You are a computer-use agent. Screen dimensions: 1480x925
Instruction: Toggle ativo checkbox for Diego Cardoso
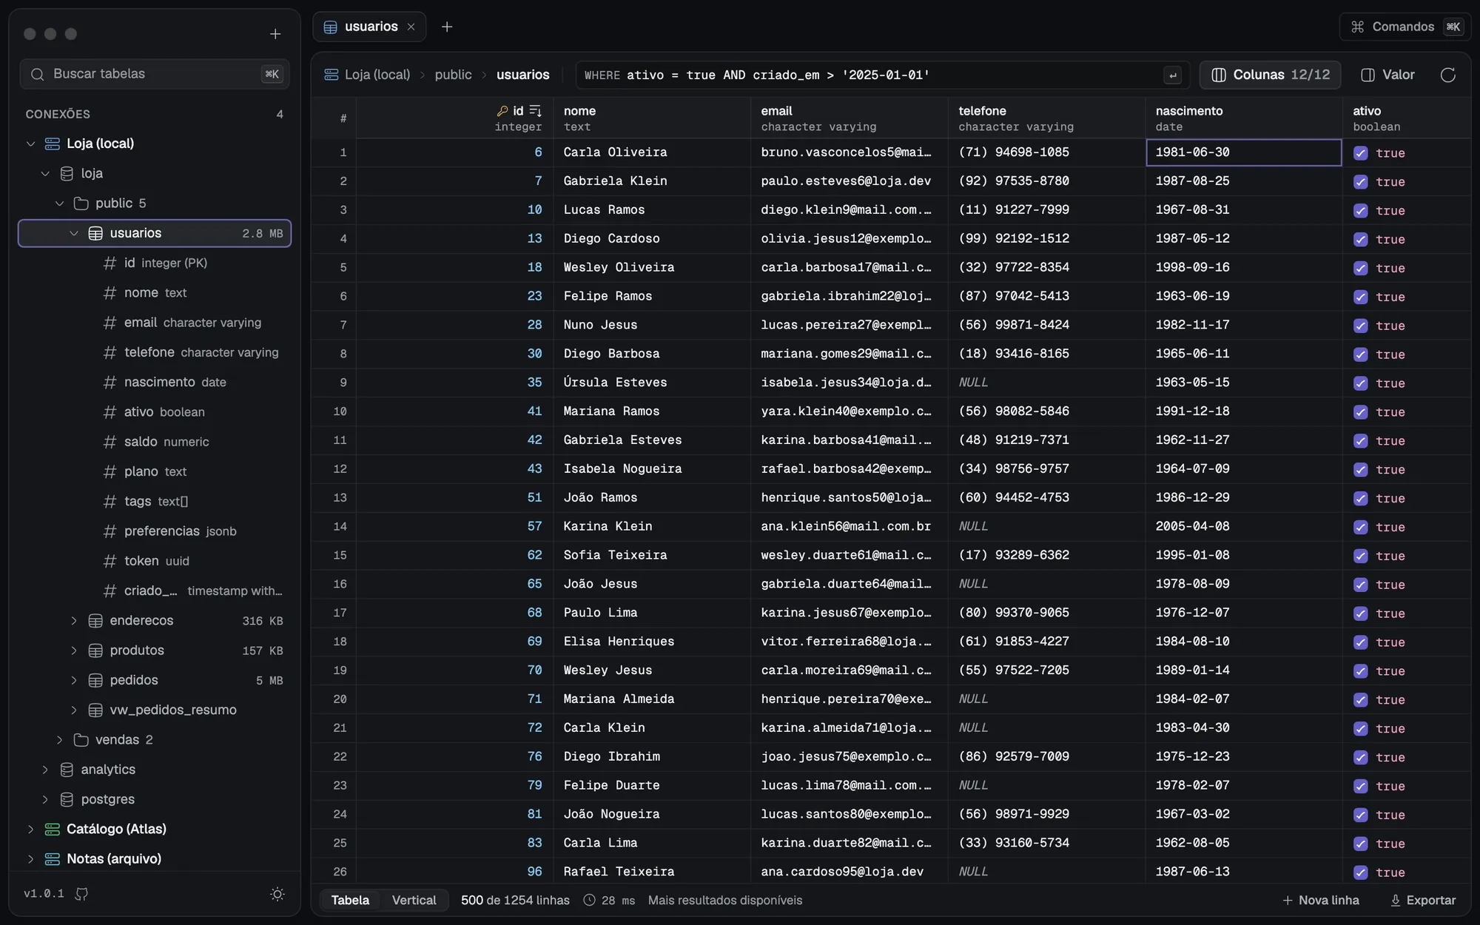coord(1360,240)
